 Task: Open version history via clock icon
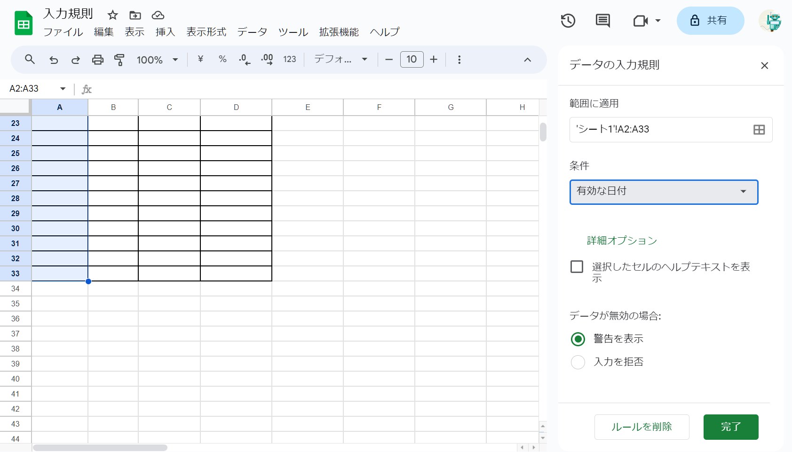tap(568, 21)
